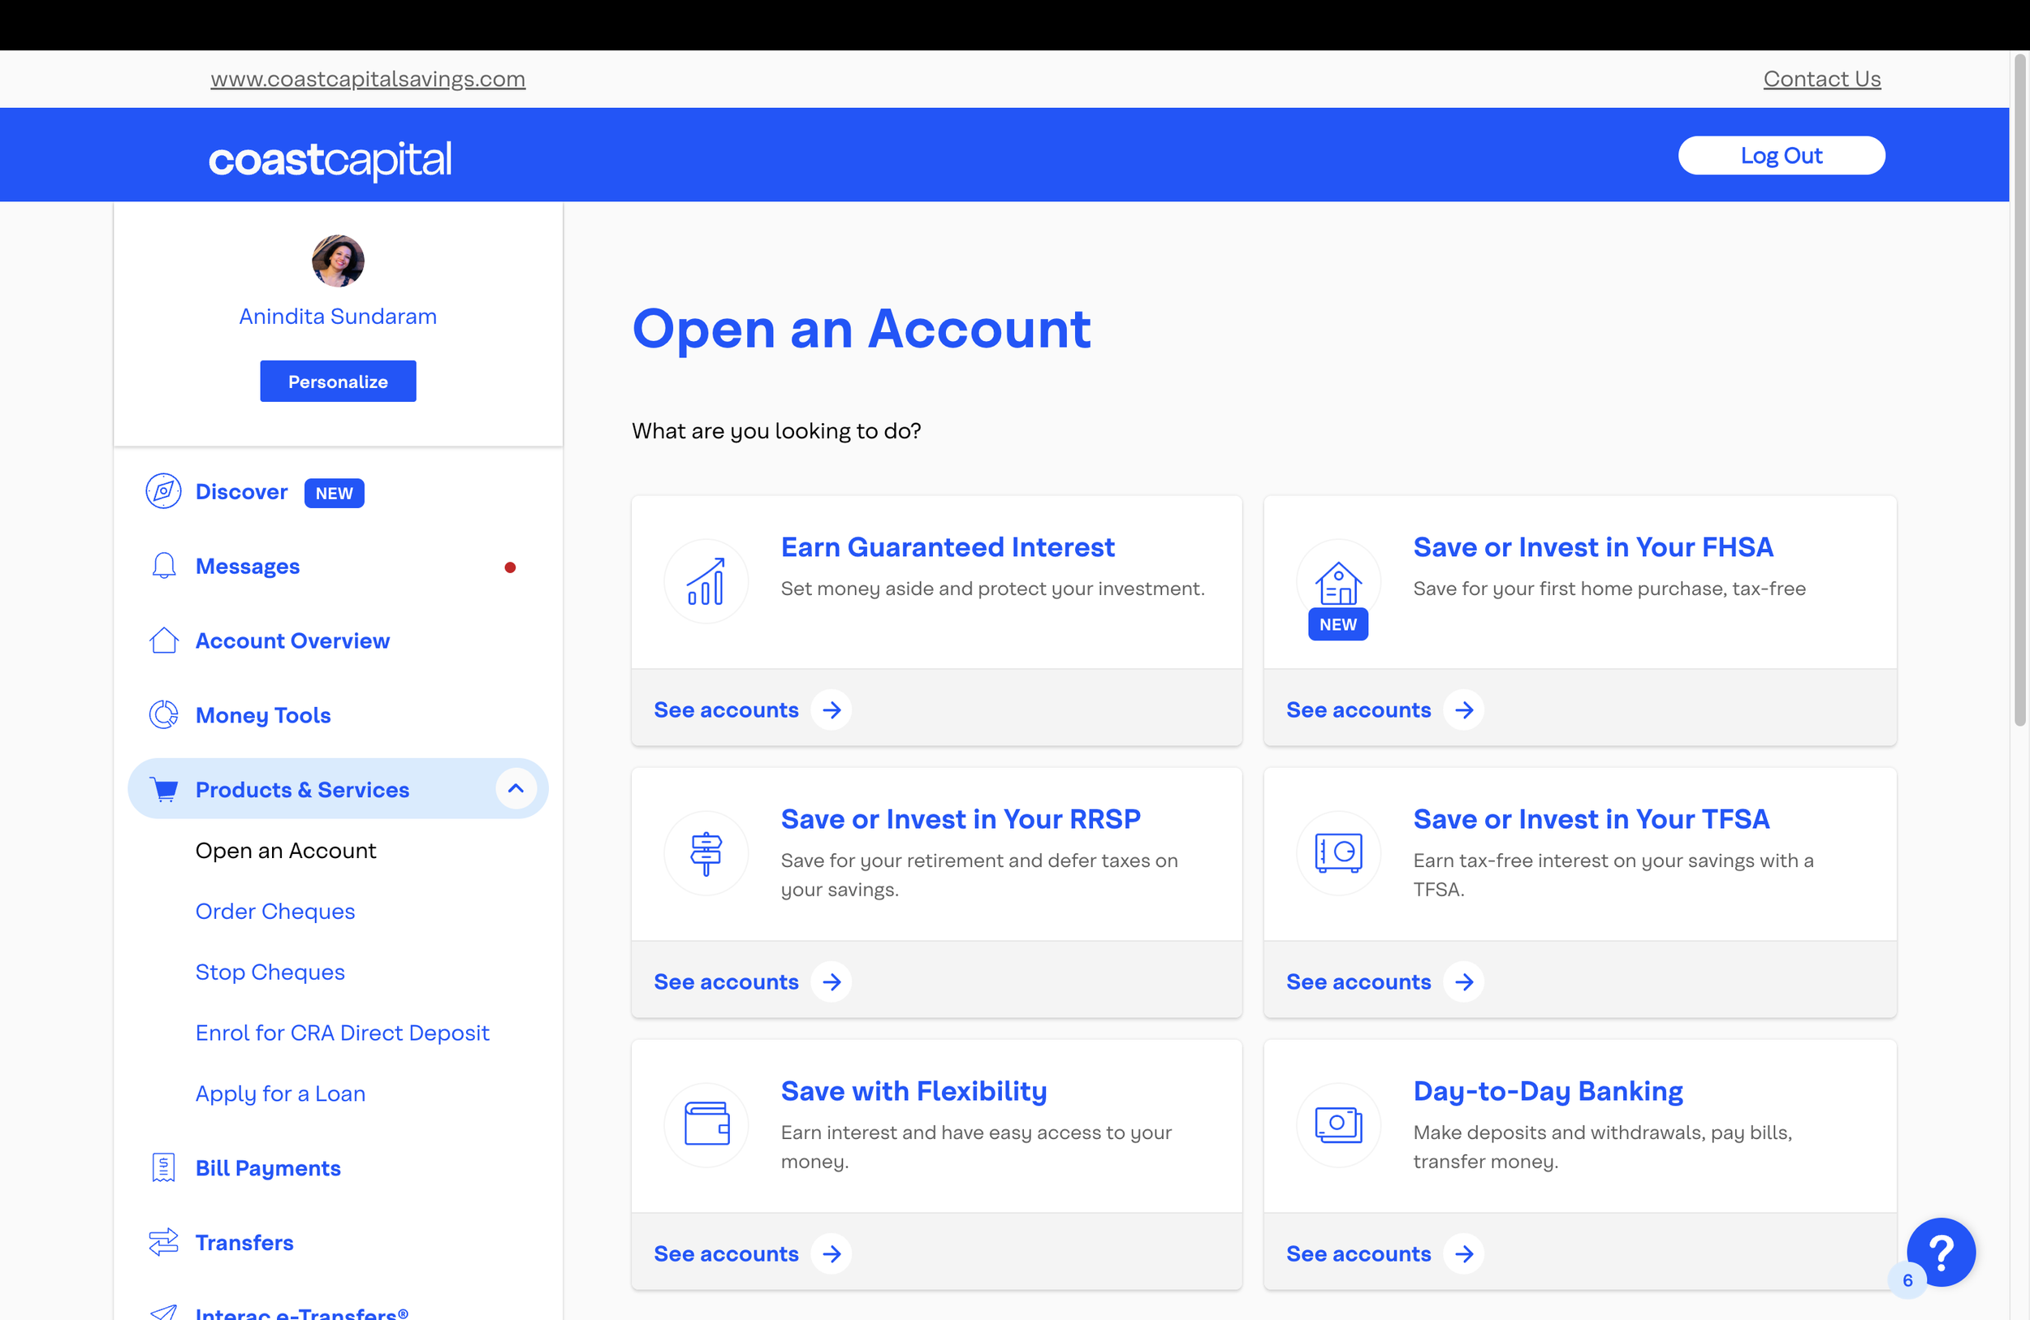Click See accounts under the TFSA card
Image resolution: width=2030 pixels, height=1320 pixels.
pos(1358,982)
